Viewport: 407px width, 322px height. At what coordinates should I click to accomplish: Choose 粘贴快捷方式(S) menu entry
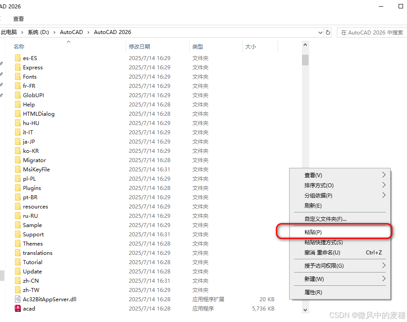pyautogui.click(x=340, y=242)
